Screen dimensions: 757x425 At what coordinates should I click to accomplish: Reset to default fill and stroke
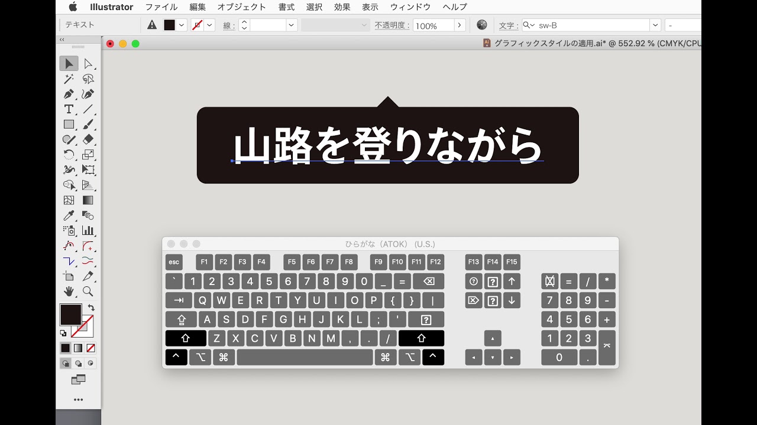click(63, 333)
